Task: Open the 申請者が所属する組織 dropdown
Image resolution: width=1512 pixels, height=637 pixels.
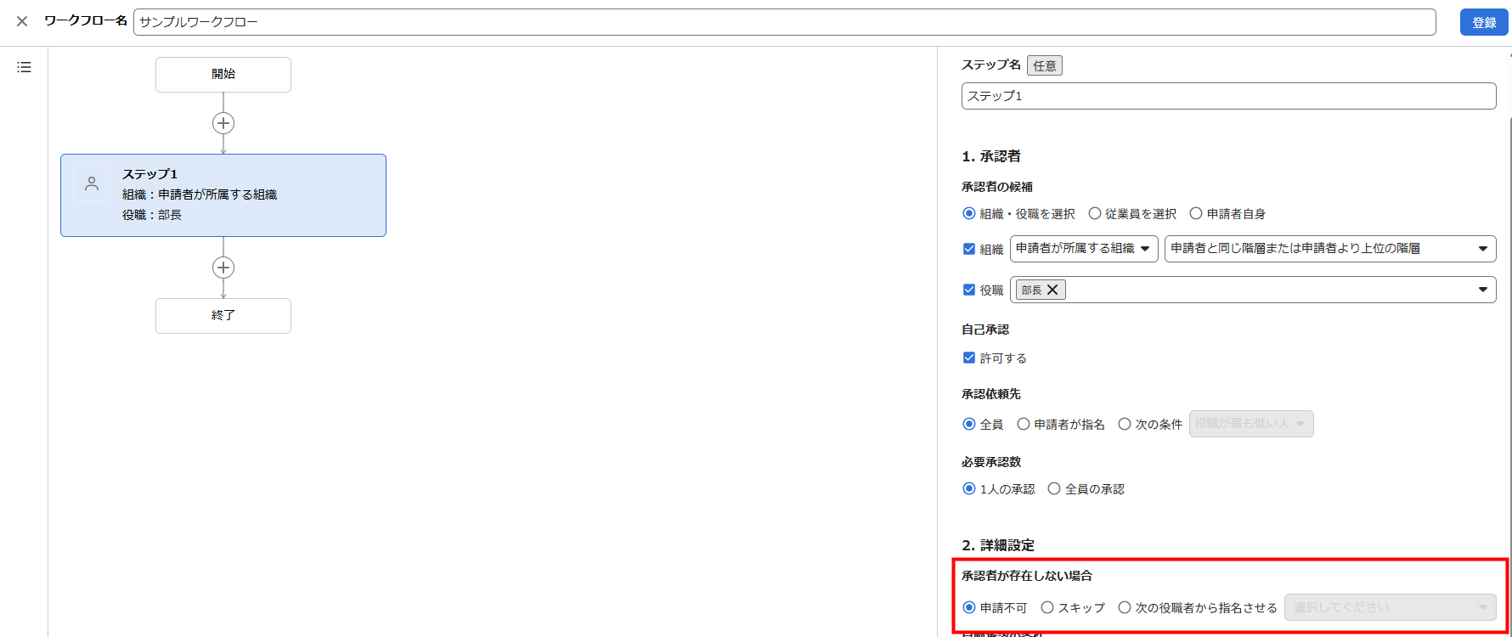Action: tap(1083, 249)
